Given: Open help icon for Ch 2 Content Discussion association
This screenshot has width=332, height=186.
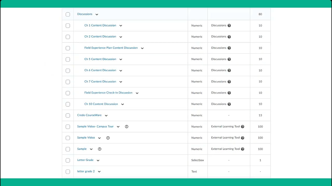Looking at the screenshot, I should pos(229,37).
